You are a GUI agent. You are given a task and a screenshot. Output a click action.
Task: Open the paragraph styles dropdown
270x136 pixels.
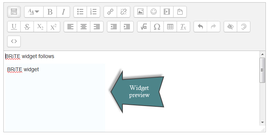pyautogui.click(x=34, y=12)
